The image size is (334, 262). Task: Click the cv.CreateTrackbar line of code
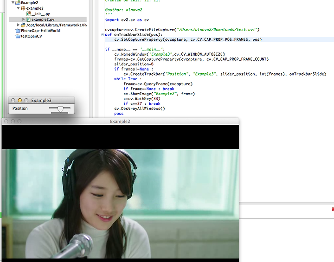[x=225, y=74]
